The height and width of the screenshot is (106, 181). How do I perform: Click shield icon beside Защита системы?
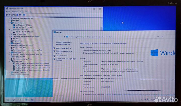pos(55,56)
